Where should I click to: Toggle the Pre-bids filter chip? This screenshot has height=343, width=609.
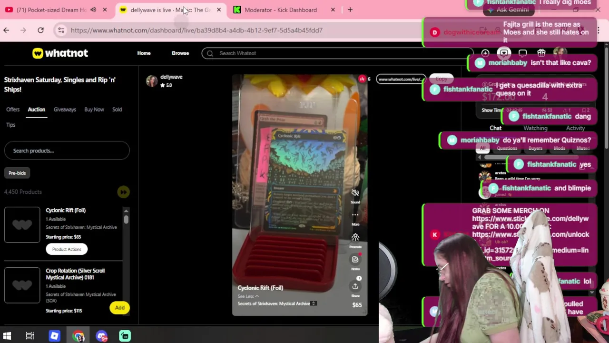[17, 173]
